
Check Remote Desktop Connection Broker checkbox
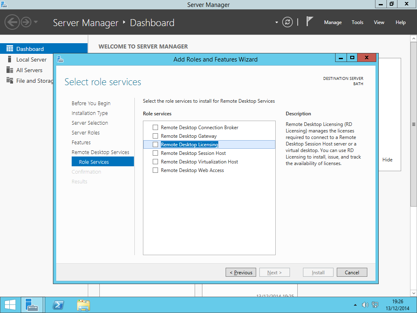click(155, 127)
